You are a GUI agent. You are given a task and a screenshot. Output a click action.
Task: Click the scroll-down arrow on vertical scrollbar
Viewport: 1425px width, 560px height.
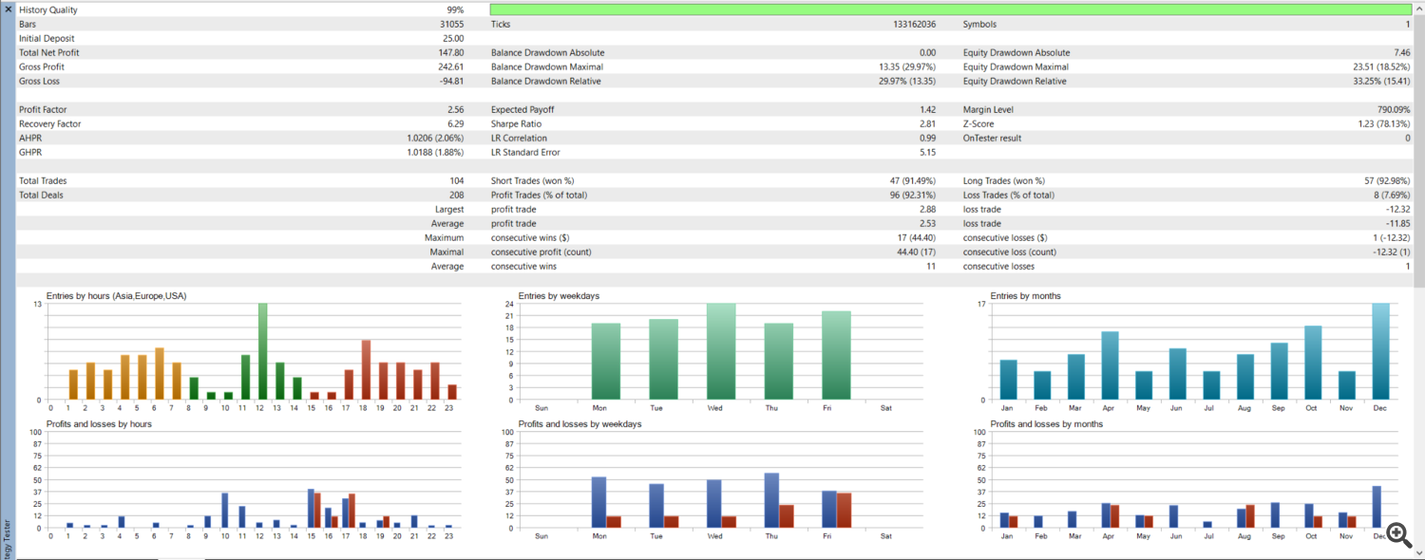(x=1418, y=553)
